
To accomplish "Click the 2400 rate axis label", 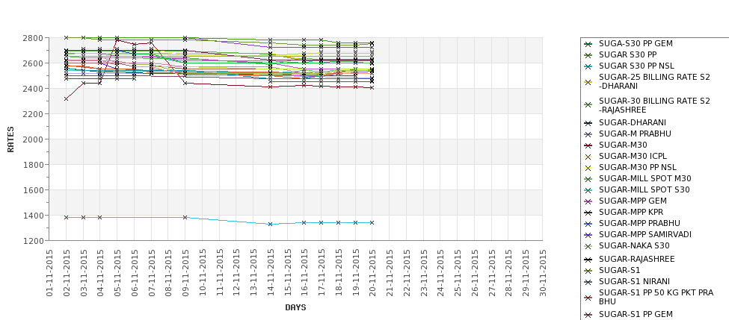I will point(33,89).
